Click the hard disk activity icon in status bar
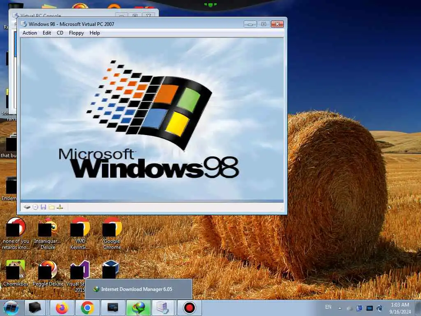 point(27,207)
